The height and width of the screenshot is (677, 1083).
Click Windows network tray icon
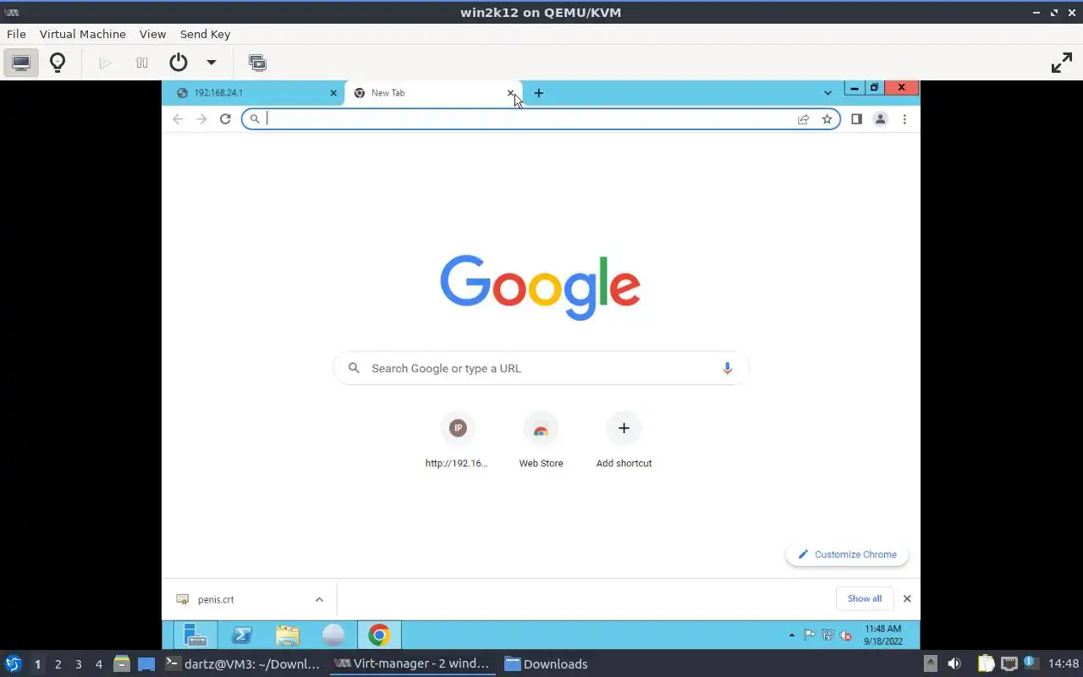coord(827,635)
